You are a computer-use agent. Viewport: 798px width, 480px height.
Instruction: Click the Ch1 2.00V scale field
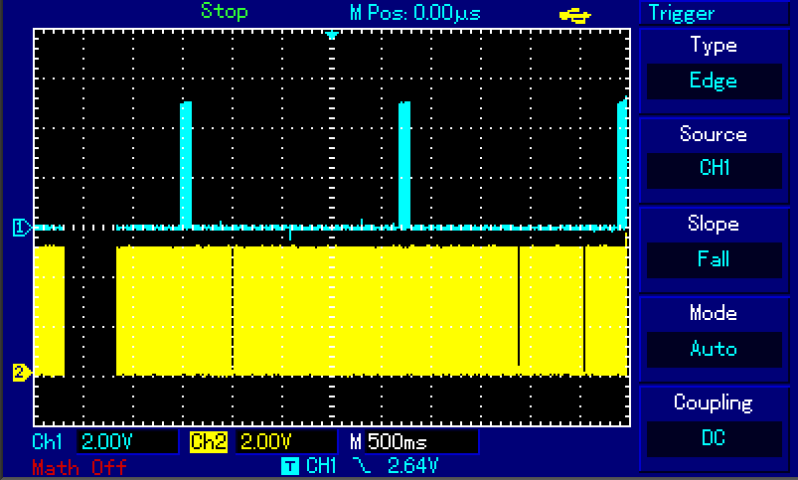point(128,441)
